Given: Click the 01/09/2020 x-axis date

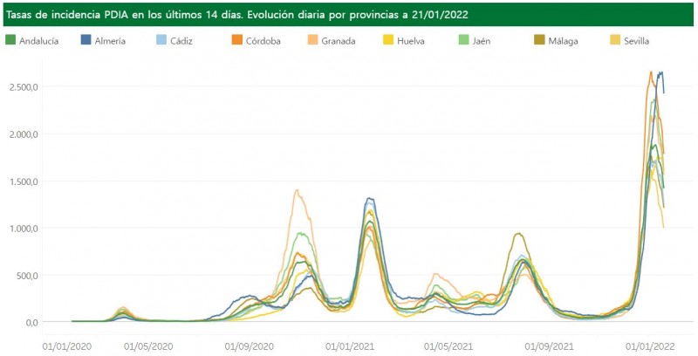Looking at the screenshot, I should point(250,346).
